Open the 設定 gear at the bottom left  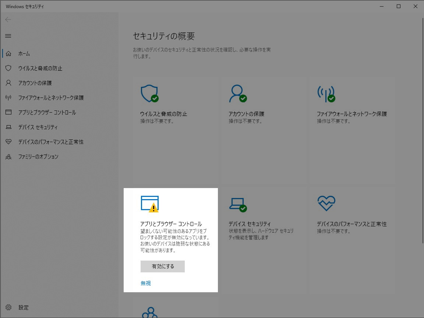coord(8,307)
